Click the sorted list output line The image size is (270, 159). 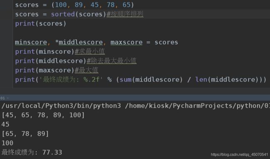[43, 115]
